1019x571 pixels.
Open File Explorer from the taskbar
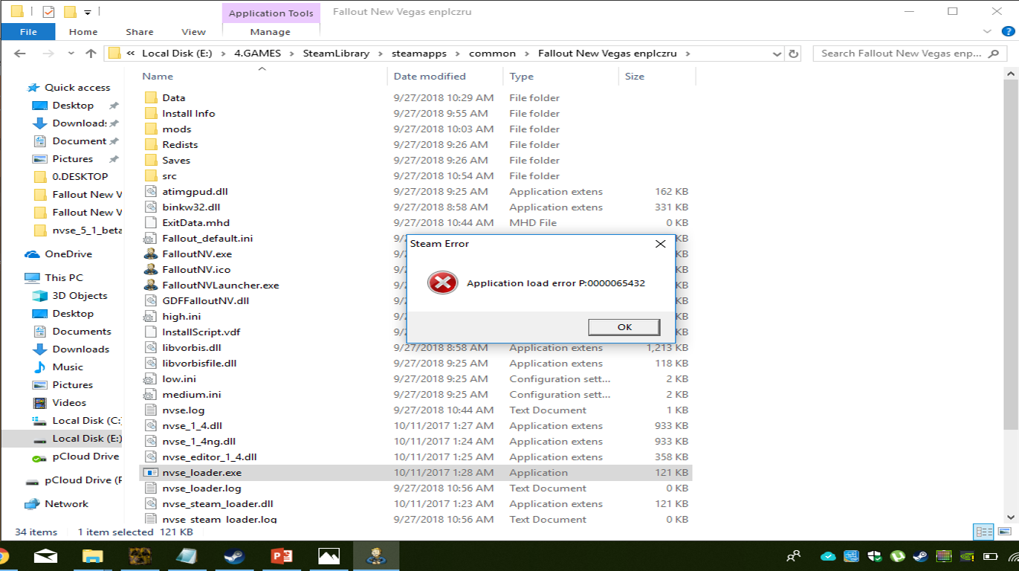[x=92, y=556]
